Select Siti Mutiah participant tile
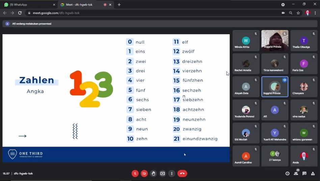 pyautogui.click(x=246, y=133)
